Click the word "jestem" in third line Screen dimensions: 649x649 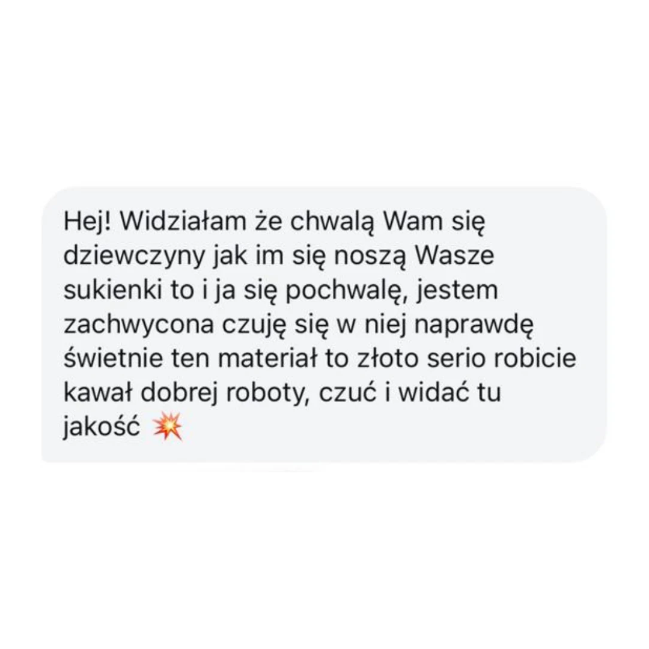click(457, 291)
